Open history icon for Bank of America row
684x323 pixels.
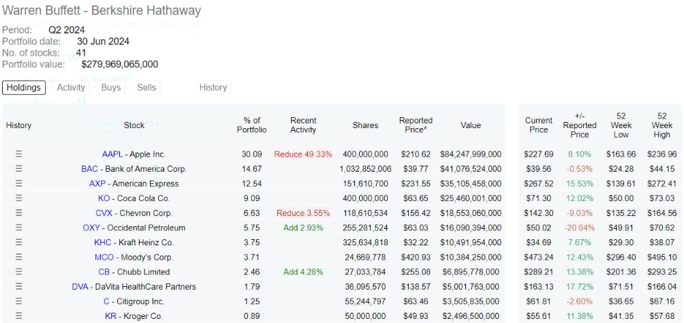point(19,169)
